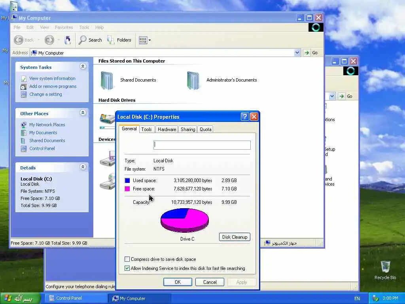Image resolution: width=405 pixels, height=304 pixels.
Task: Click the Control Panel icon in Other Places
Action: tap(23, 149)
